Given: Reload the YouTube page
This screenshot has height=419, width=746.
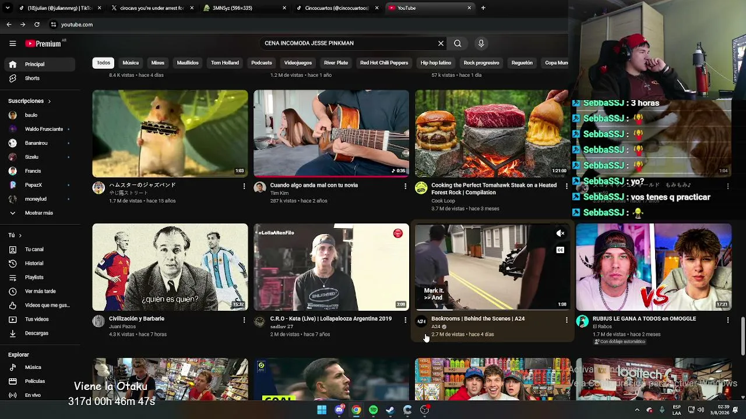Looking at the screenshot, I should [x=37, y=24].
